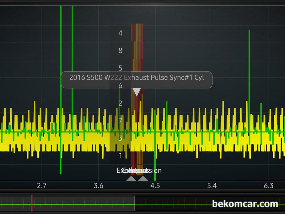
Task: Select cylinder number 4 in the firing order
Action: [120, 33]
